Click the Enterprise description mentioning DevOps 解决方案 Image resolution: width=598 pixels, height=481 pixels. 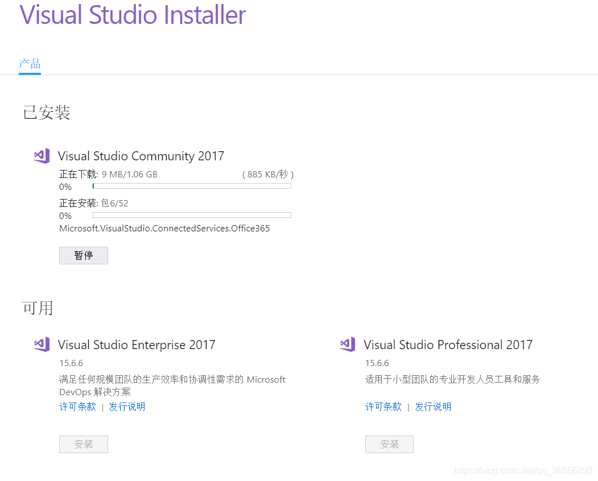coord(172,385)
